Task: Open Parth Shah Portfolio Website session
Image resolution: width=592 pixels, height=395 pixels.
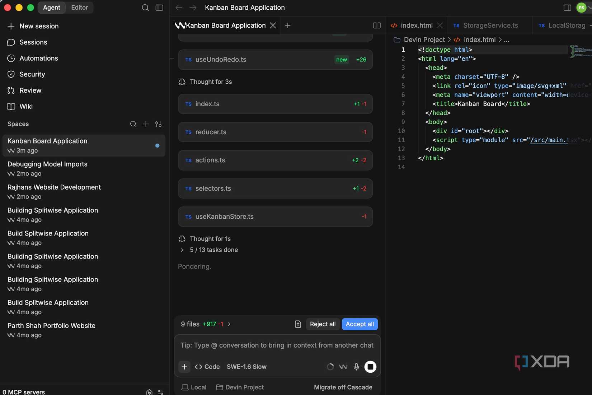Action: coord(84,330)
